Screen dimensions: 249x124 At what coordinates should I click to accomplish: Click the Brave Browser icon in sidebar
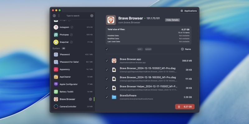(56, 99)
